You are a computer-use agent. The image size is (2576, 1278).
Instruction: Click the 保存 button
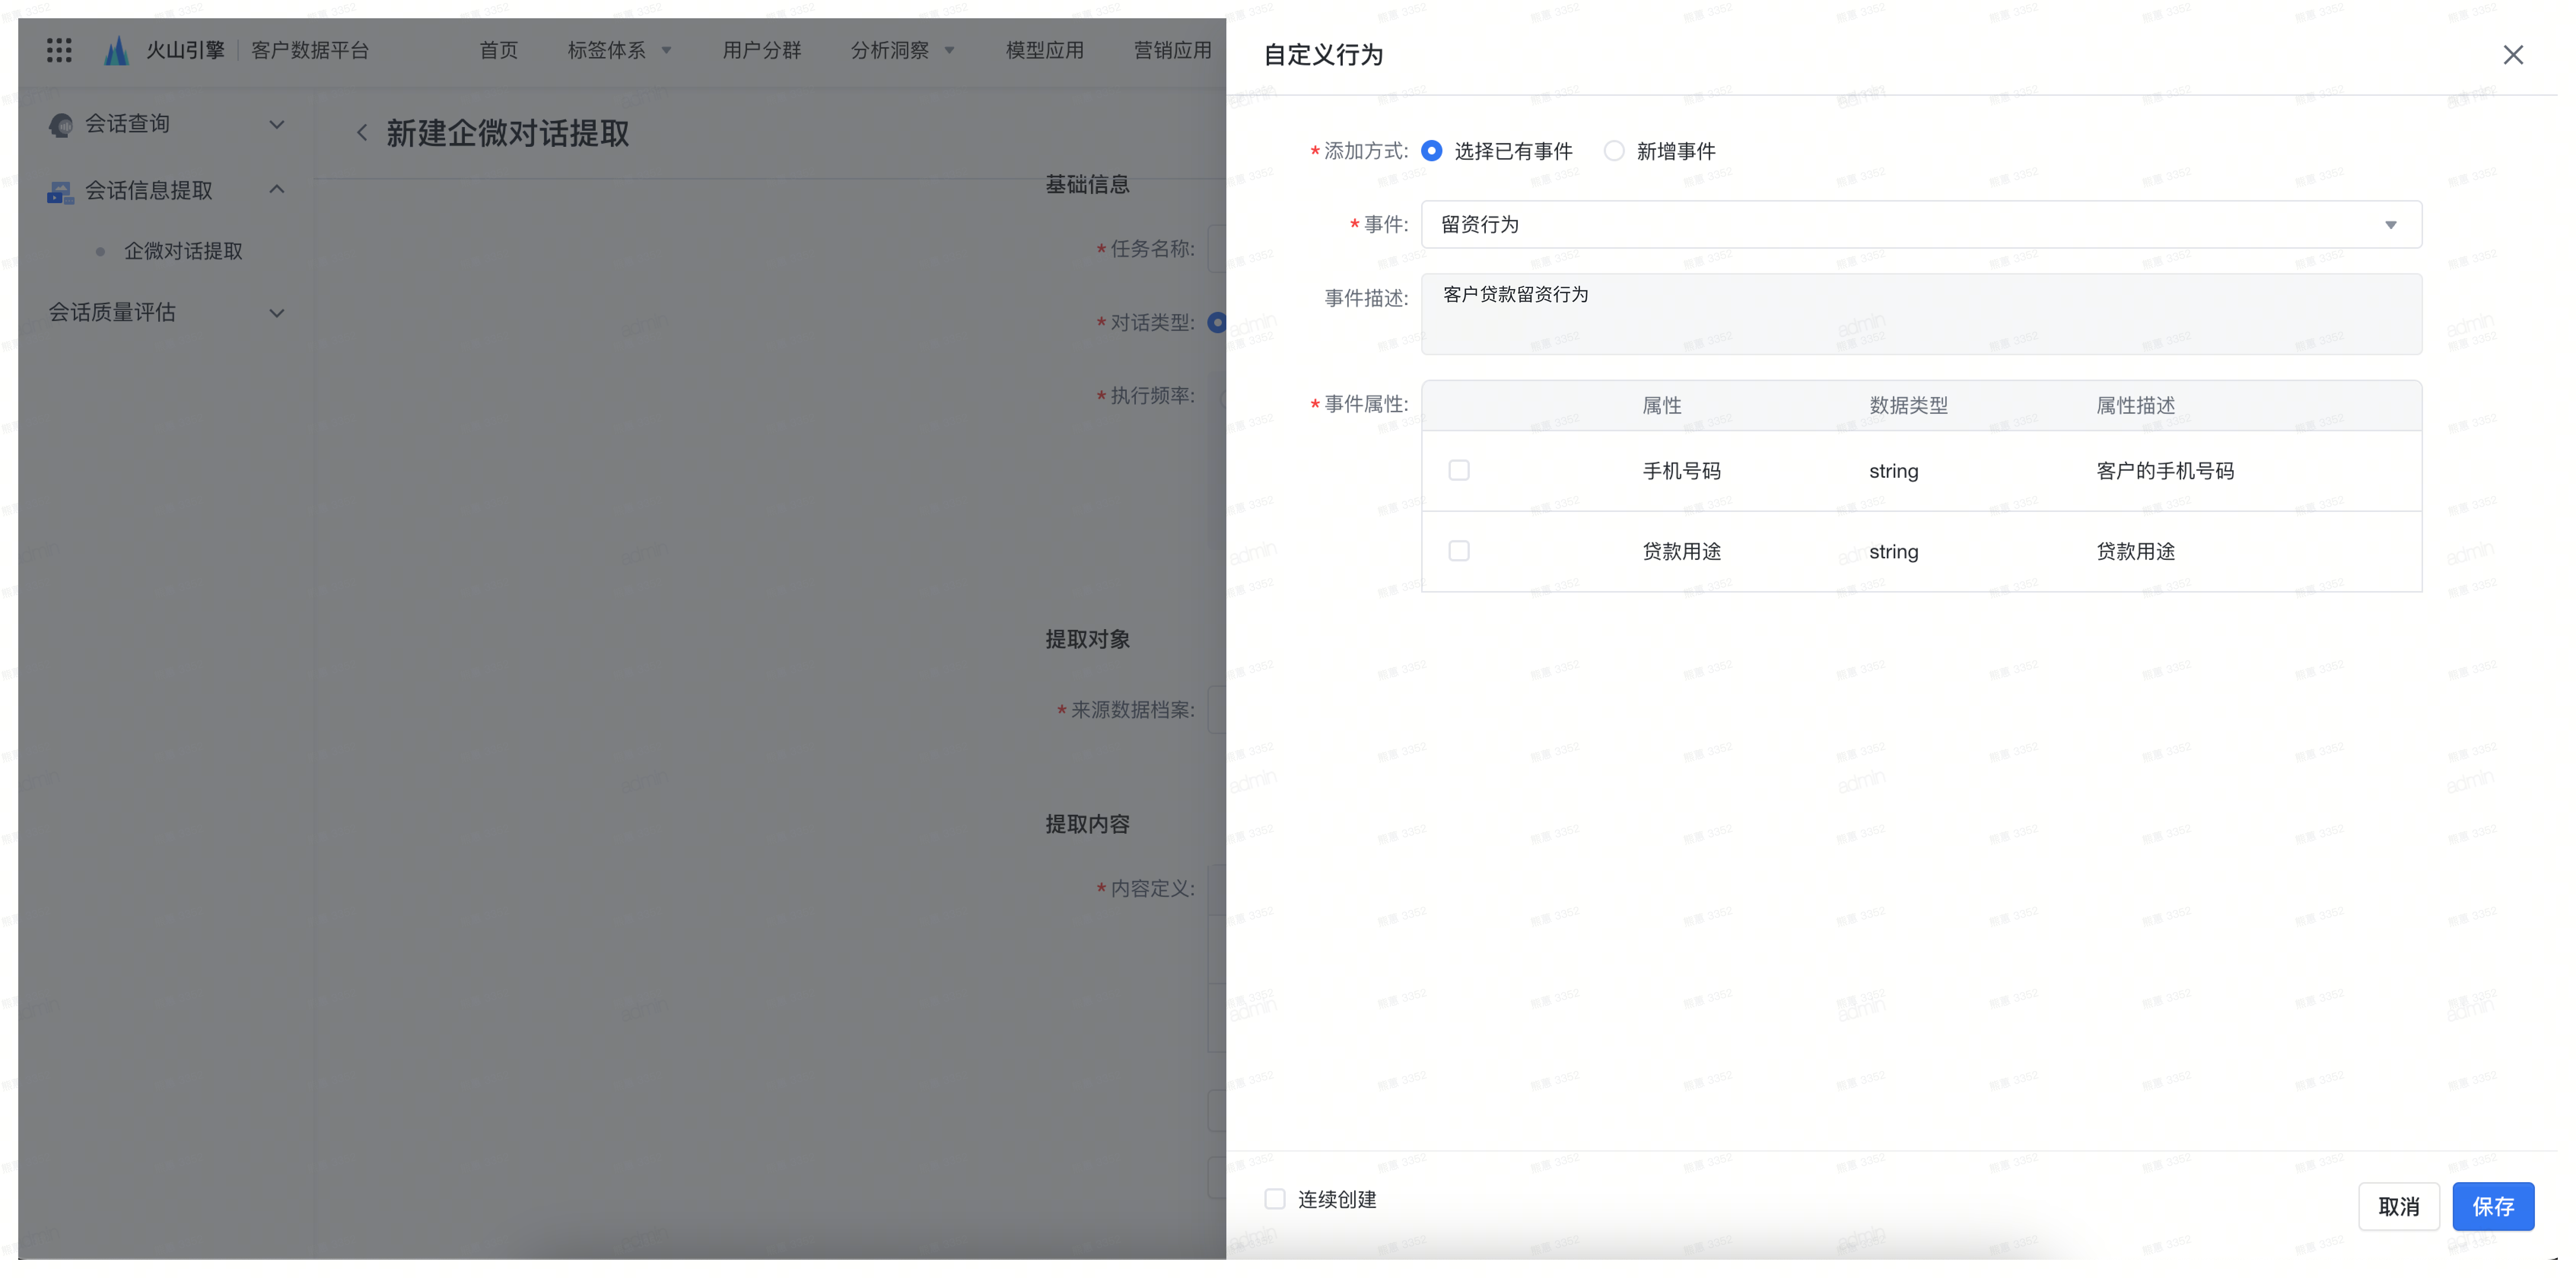[2493, 1207]
